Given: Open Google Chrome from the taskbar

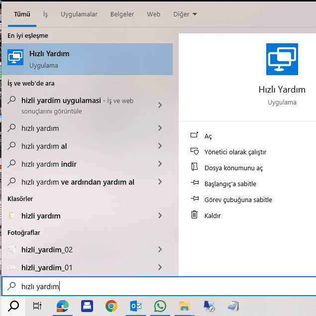Looking at the screenshot, I should [x=111, y=306].
